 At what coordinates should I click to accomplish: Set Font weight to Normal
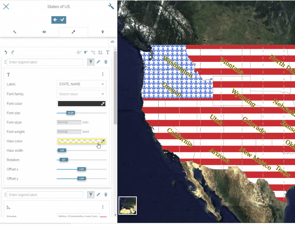[x=69, y=132]
